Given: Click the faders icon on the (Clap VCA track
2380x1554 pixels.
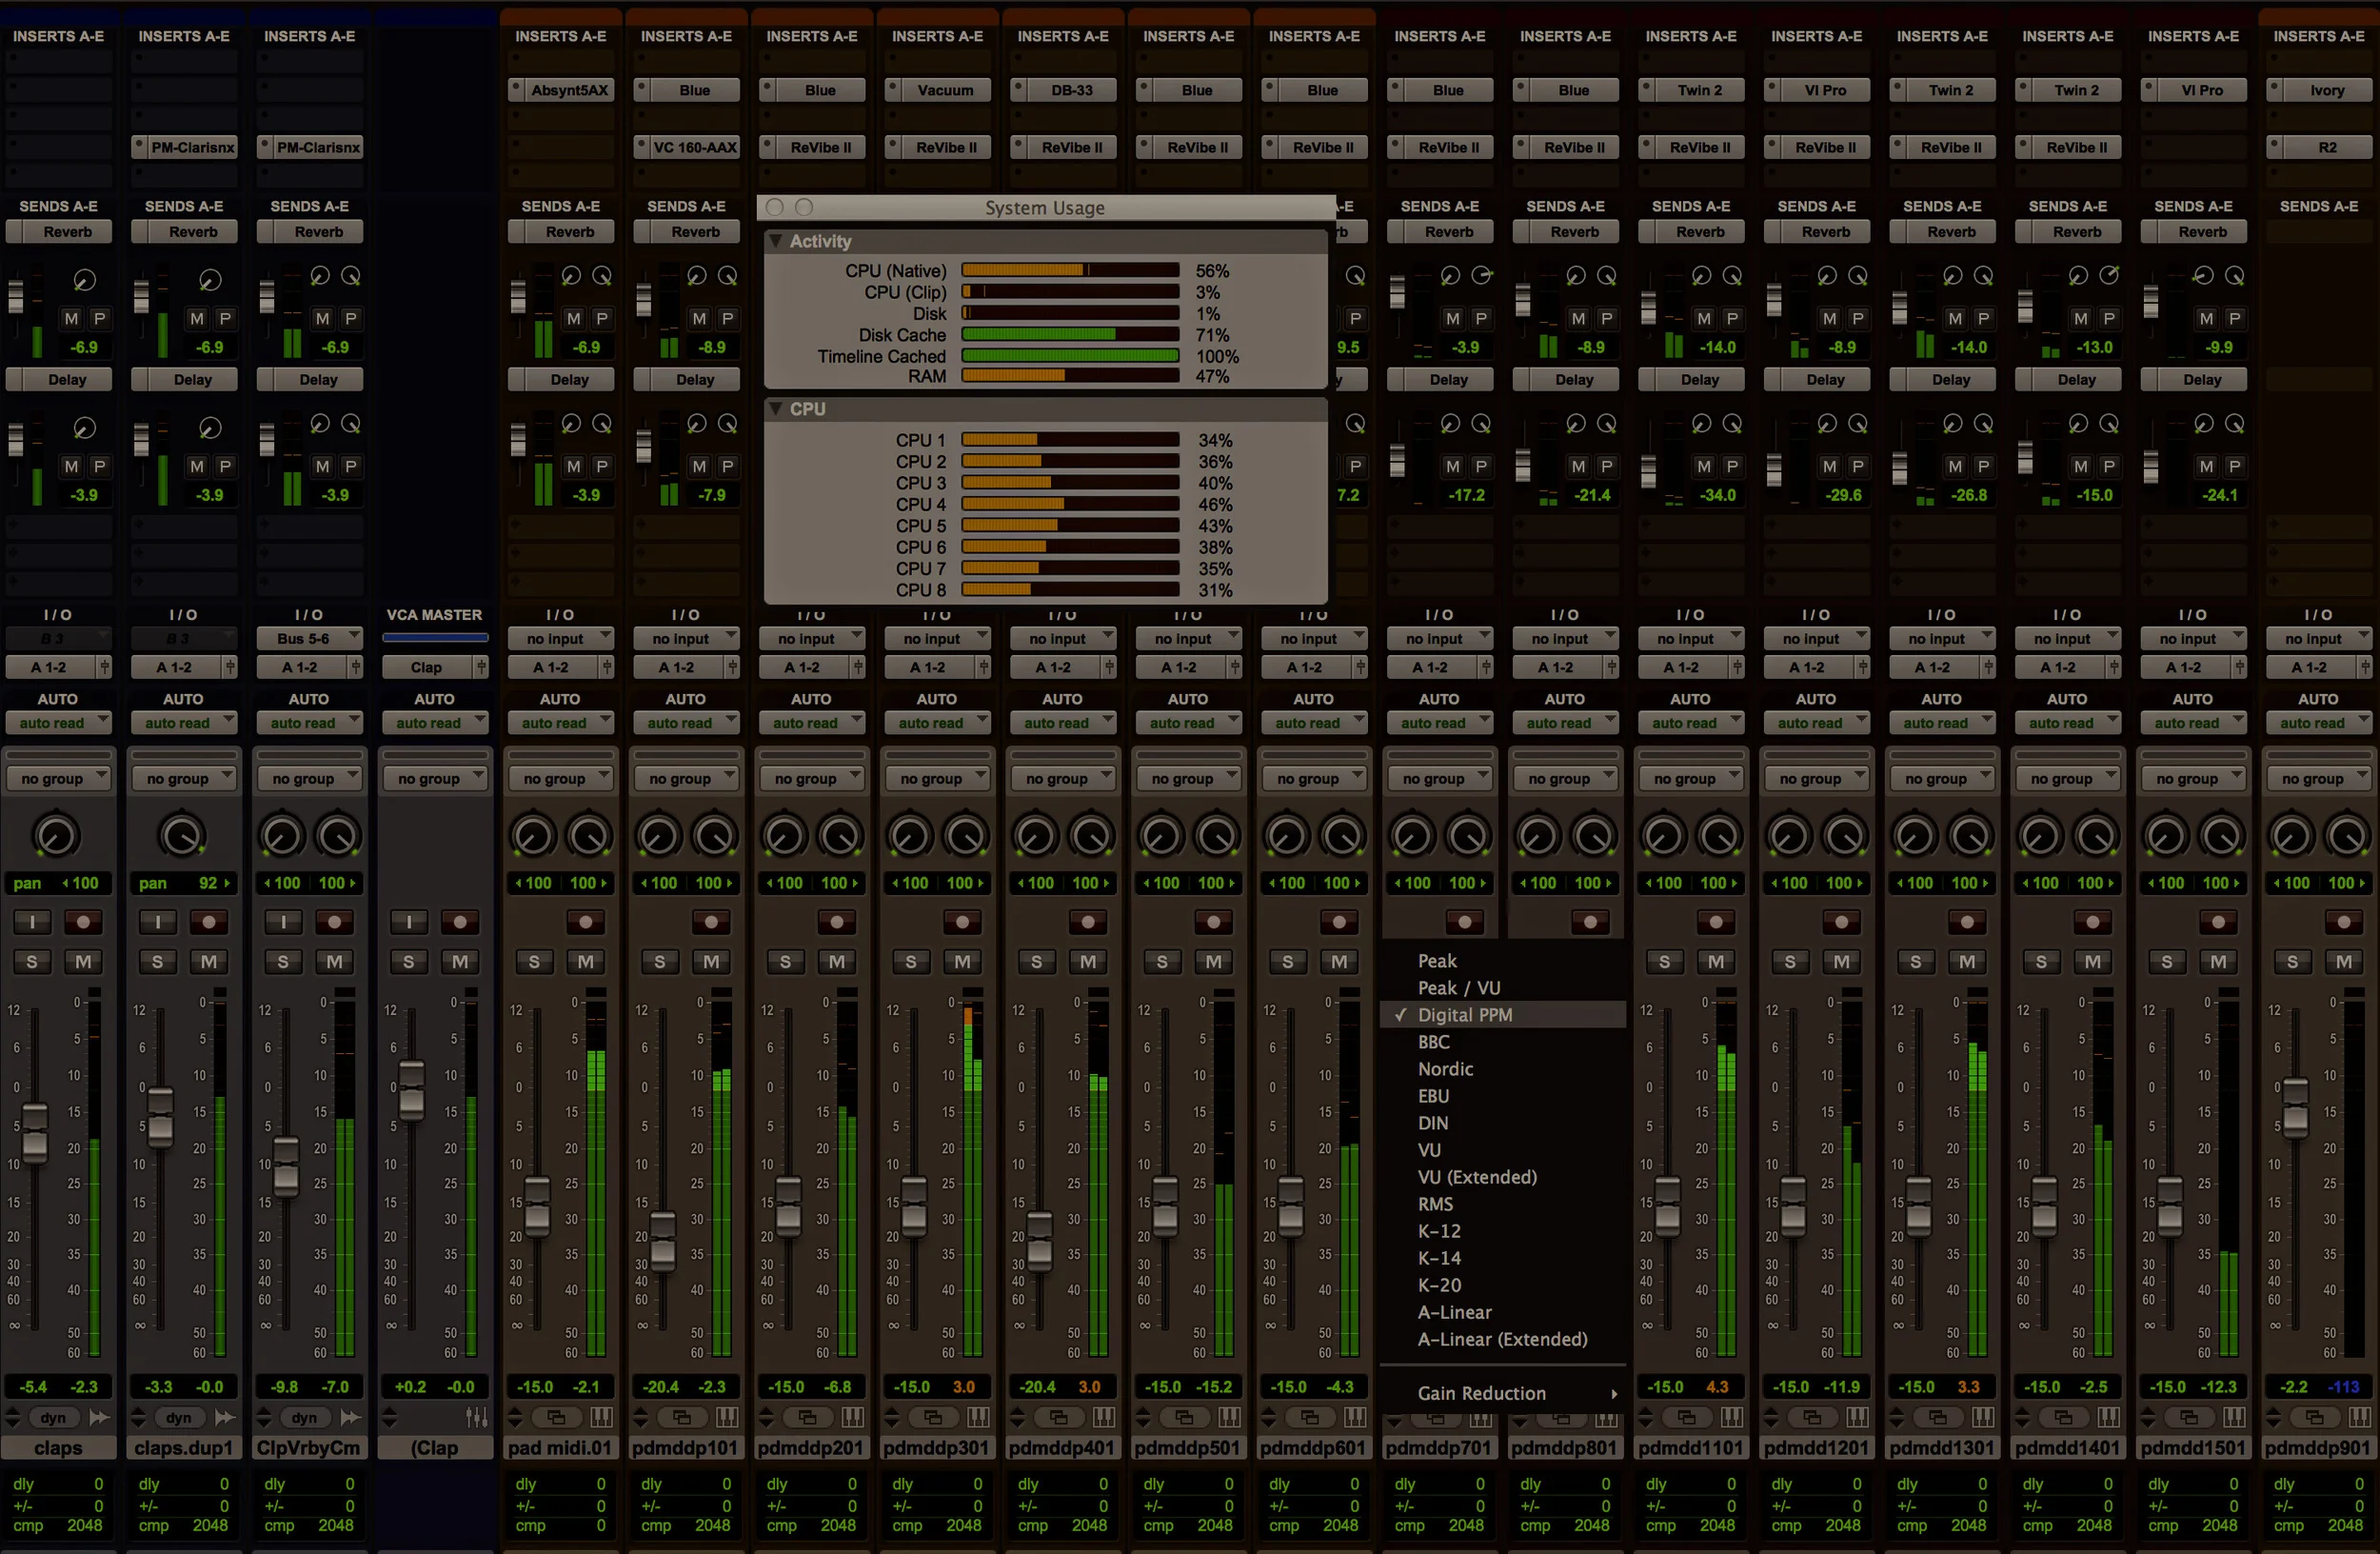Looking at the screenshot, I should [x=477, y=1416].
